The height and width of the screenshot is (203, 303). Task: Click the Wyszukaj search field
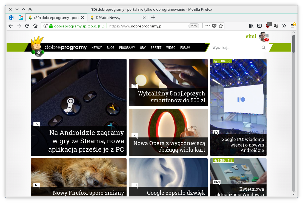click(x=234, y=48)
